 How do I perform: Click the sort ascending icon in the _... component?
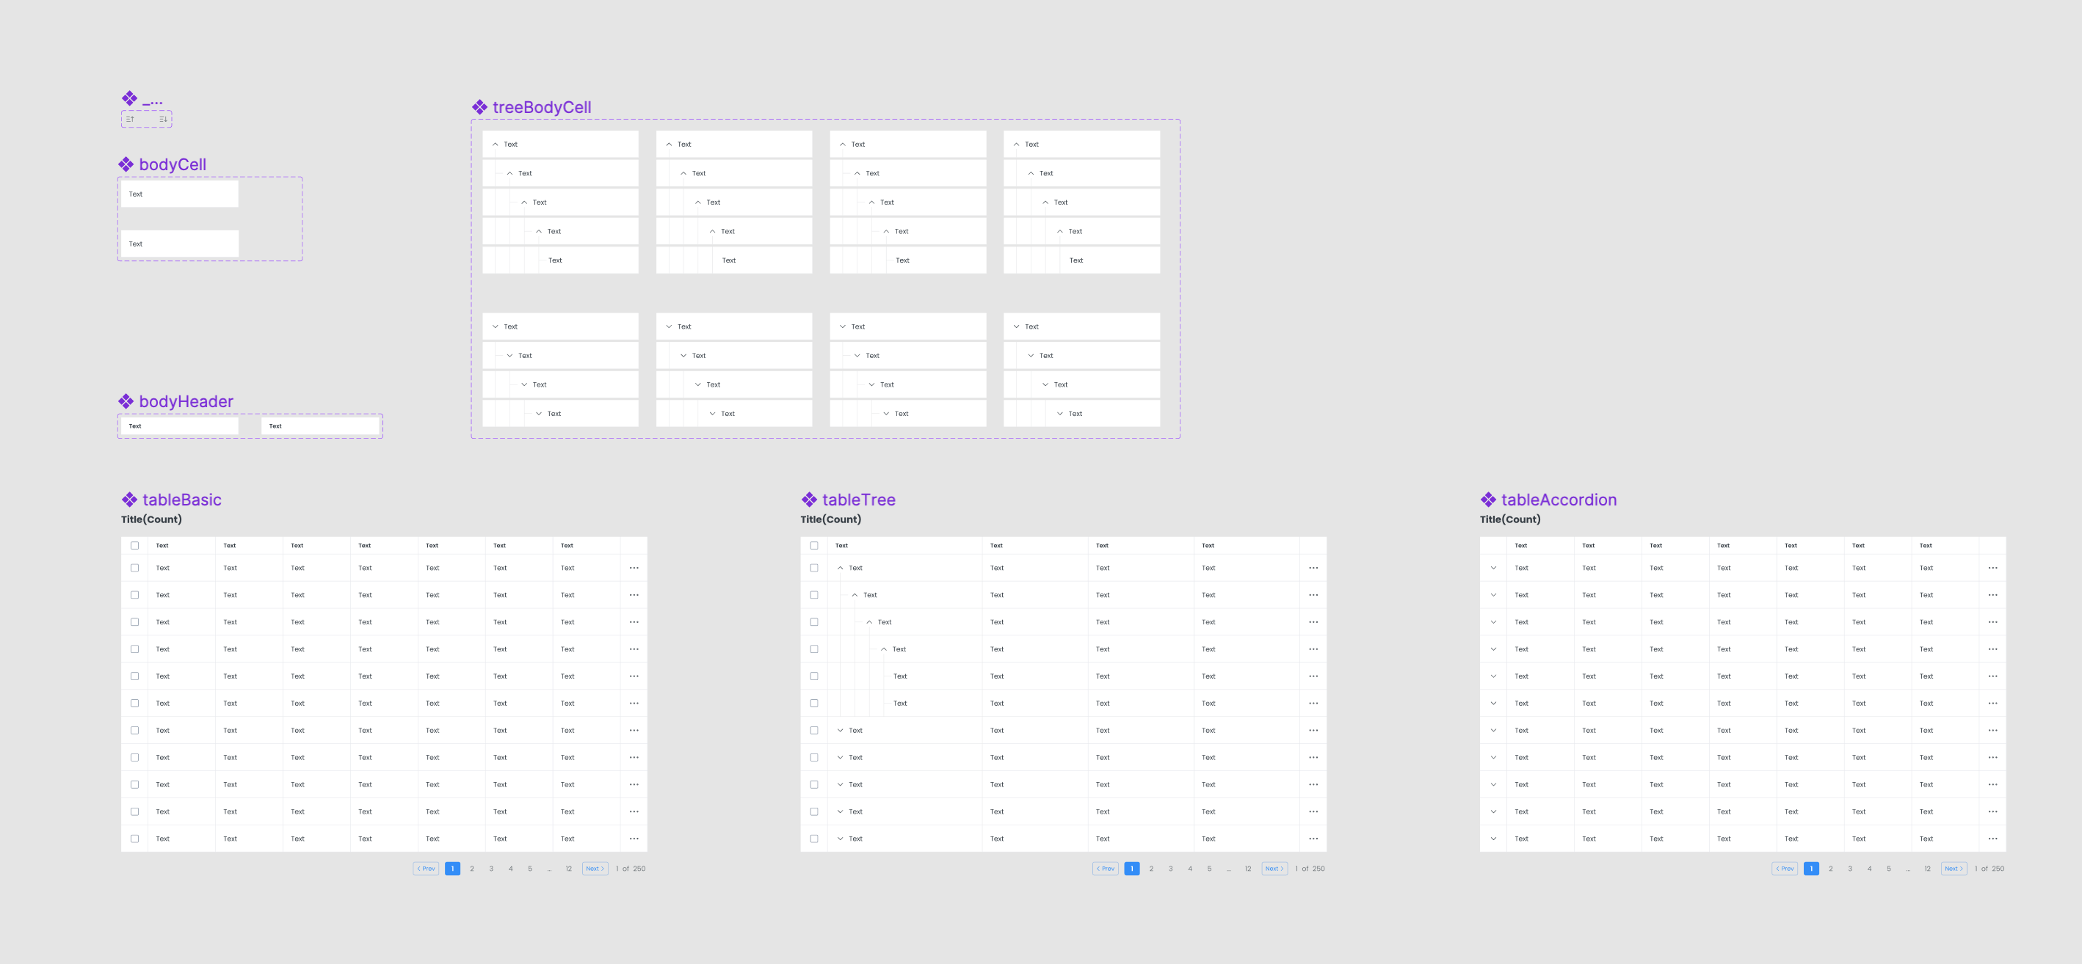click(129, 120)
